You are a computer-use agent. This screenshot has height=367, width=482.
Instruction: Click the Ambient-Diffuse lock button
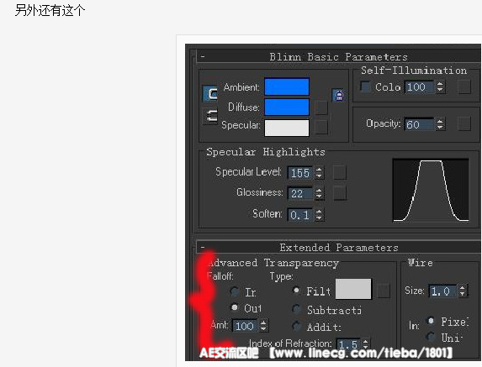[x=210, y=93]
